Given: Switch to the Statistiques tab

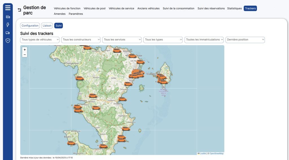Looking at the screenshot, I should click(235, 8).
